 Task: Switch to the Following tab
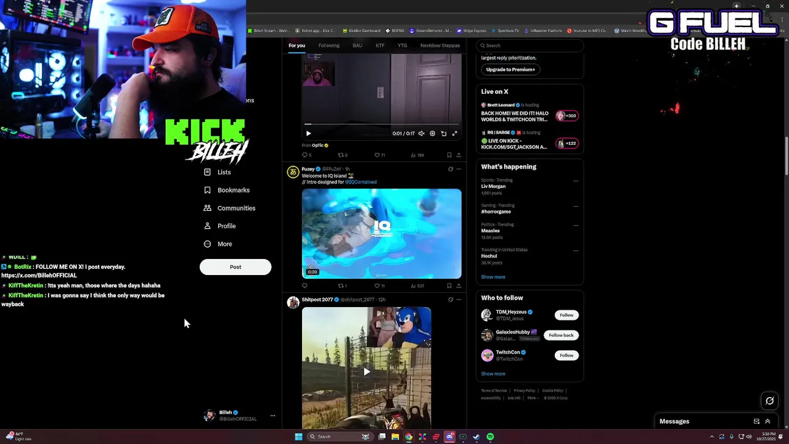pyautogui.click(x=329, y=46)
